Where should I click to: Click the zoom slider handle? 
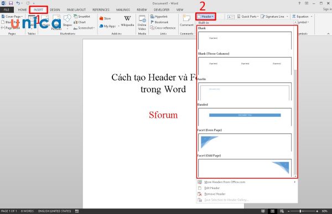pos(300,211)
